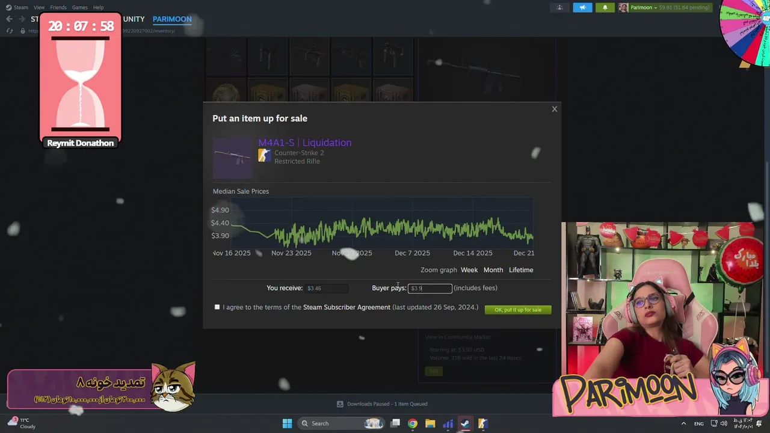The image size is (770, 433).
Task: Switch the ENG input language
Action: (699, 423)
